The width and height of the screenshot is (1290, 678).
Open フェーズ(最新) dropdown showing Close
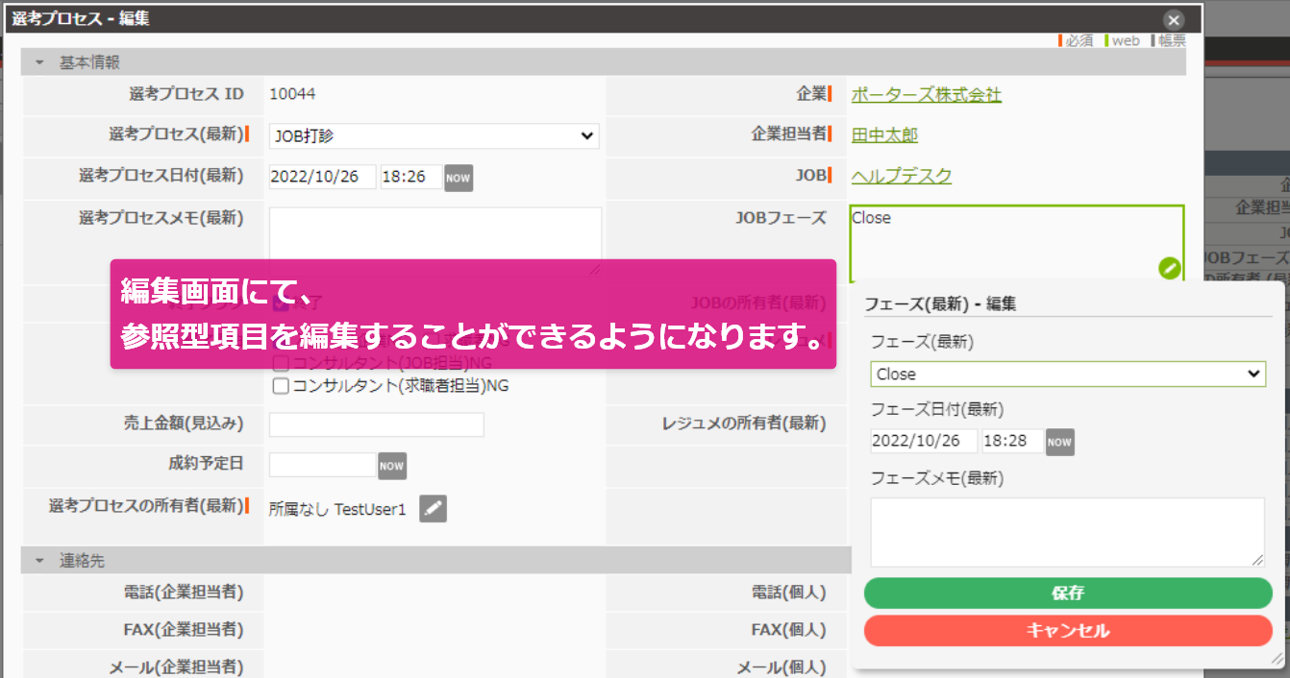[x=1068, y=374]
